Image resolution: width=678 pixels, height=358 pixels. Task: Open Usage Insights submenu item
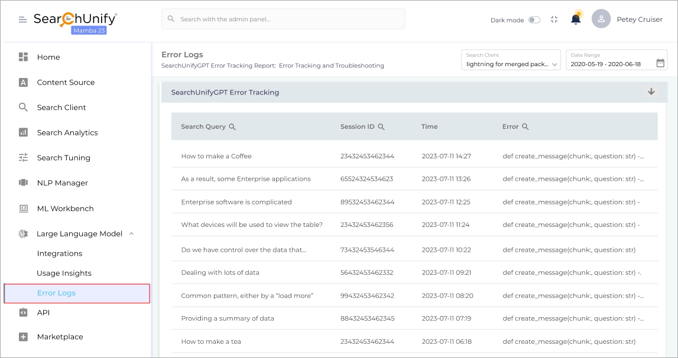[x=64, y=274]
